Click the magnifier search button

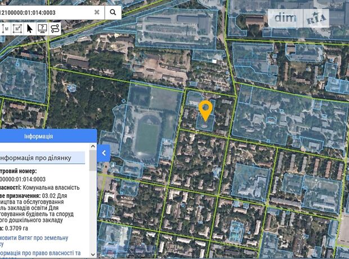(x=113, y=12)
